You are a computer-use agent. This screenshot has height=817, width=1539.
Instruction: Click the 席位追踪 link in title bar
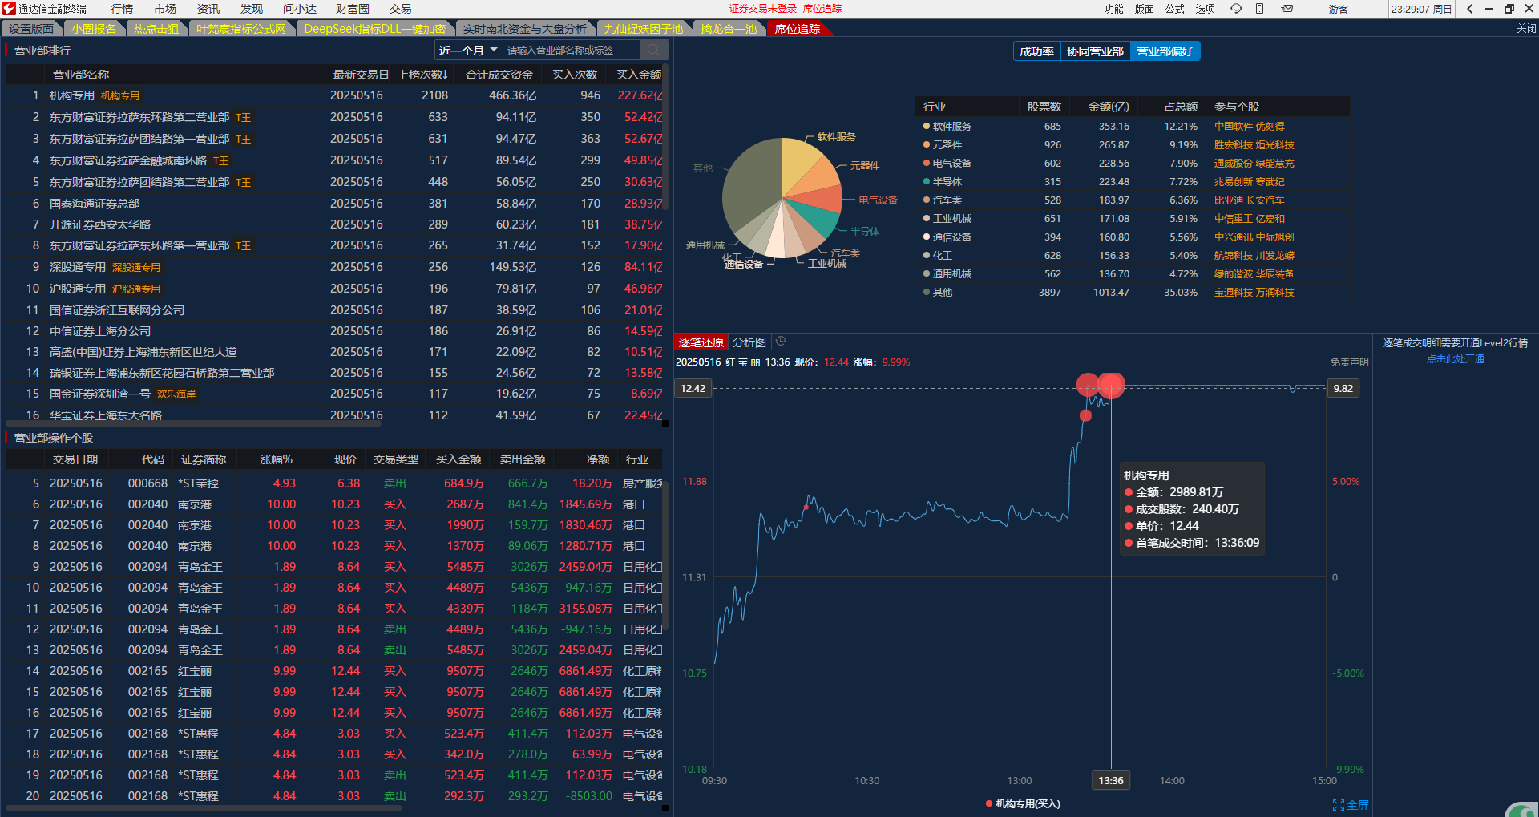point(822,9)
